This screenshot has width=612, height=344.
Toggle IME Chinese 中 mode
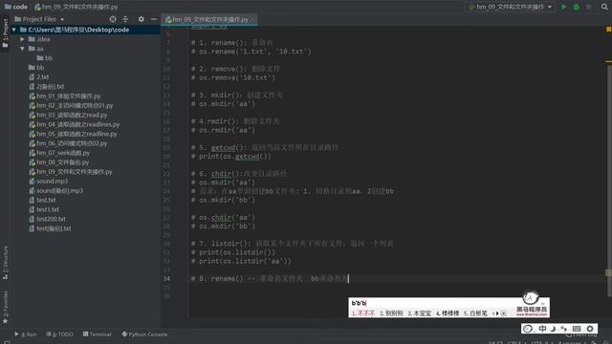(542, 329)
